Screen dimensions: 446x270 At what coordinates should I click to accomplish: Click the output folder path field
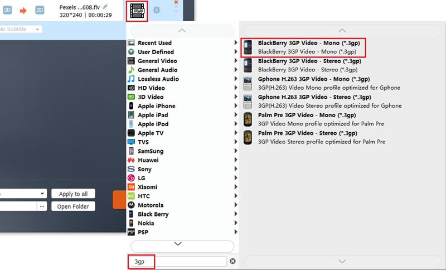(x=18, y=206)
